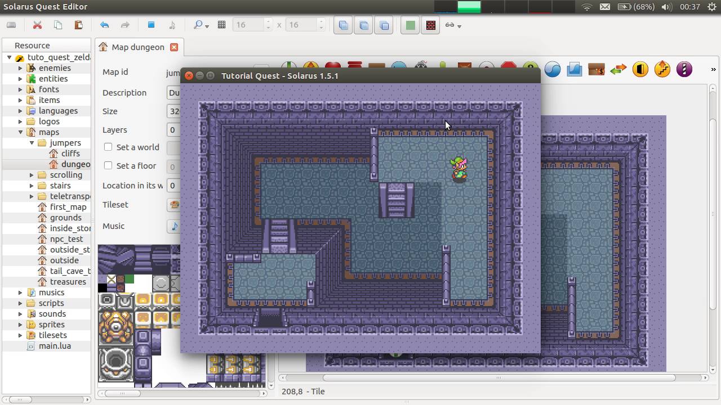
Task: Toggle the first layer visibility button
Action: click(343, 25)
